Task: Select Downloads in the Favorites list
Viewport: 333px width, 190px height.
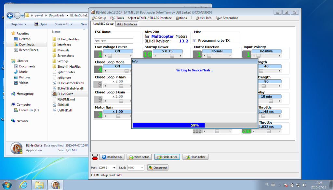Action: coord(27,45)
